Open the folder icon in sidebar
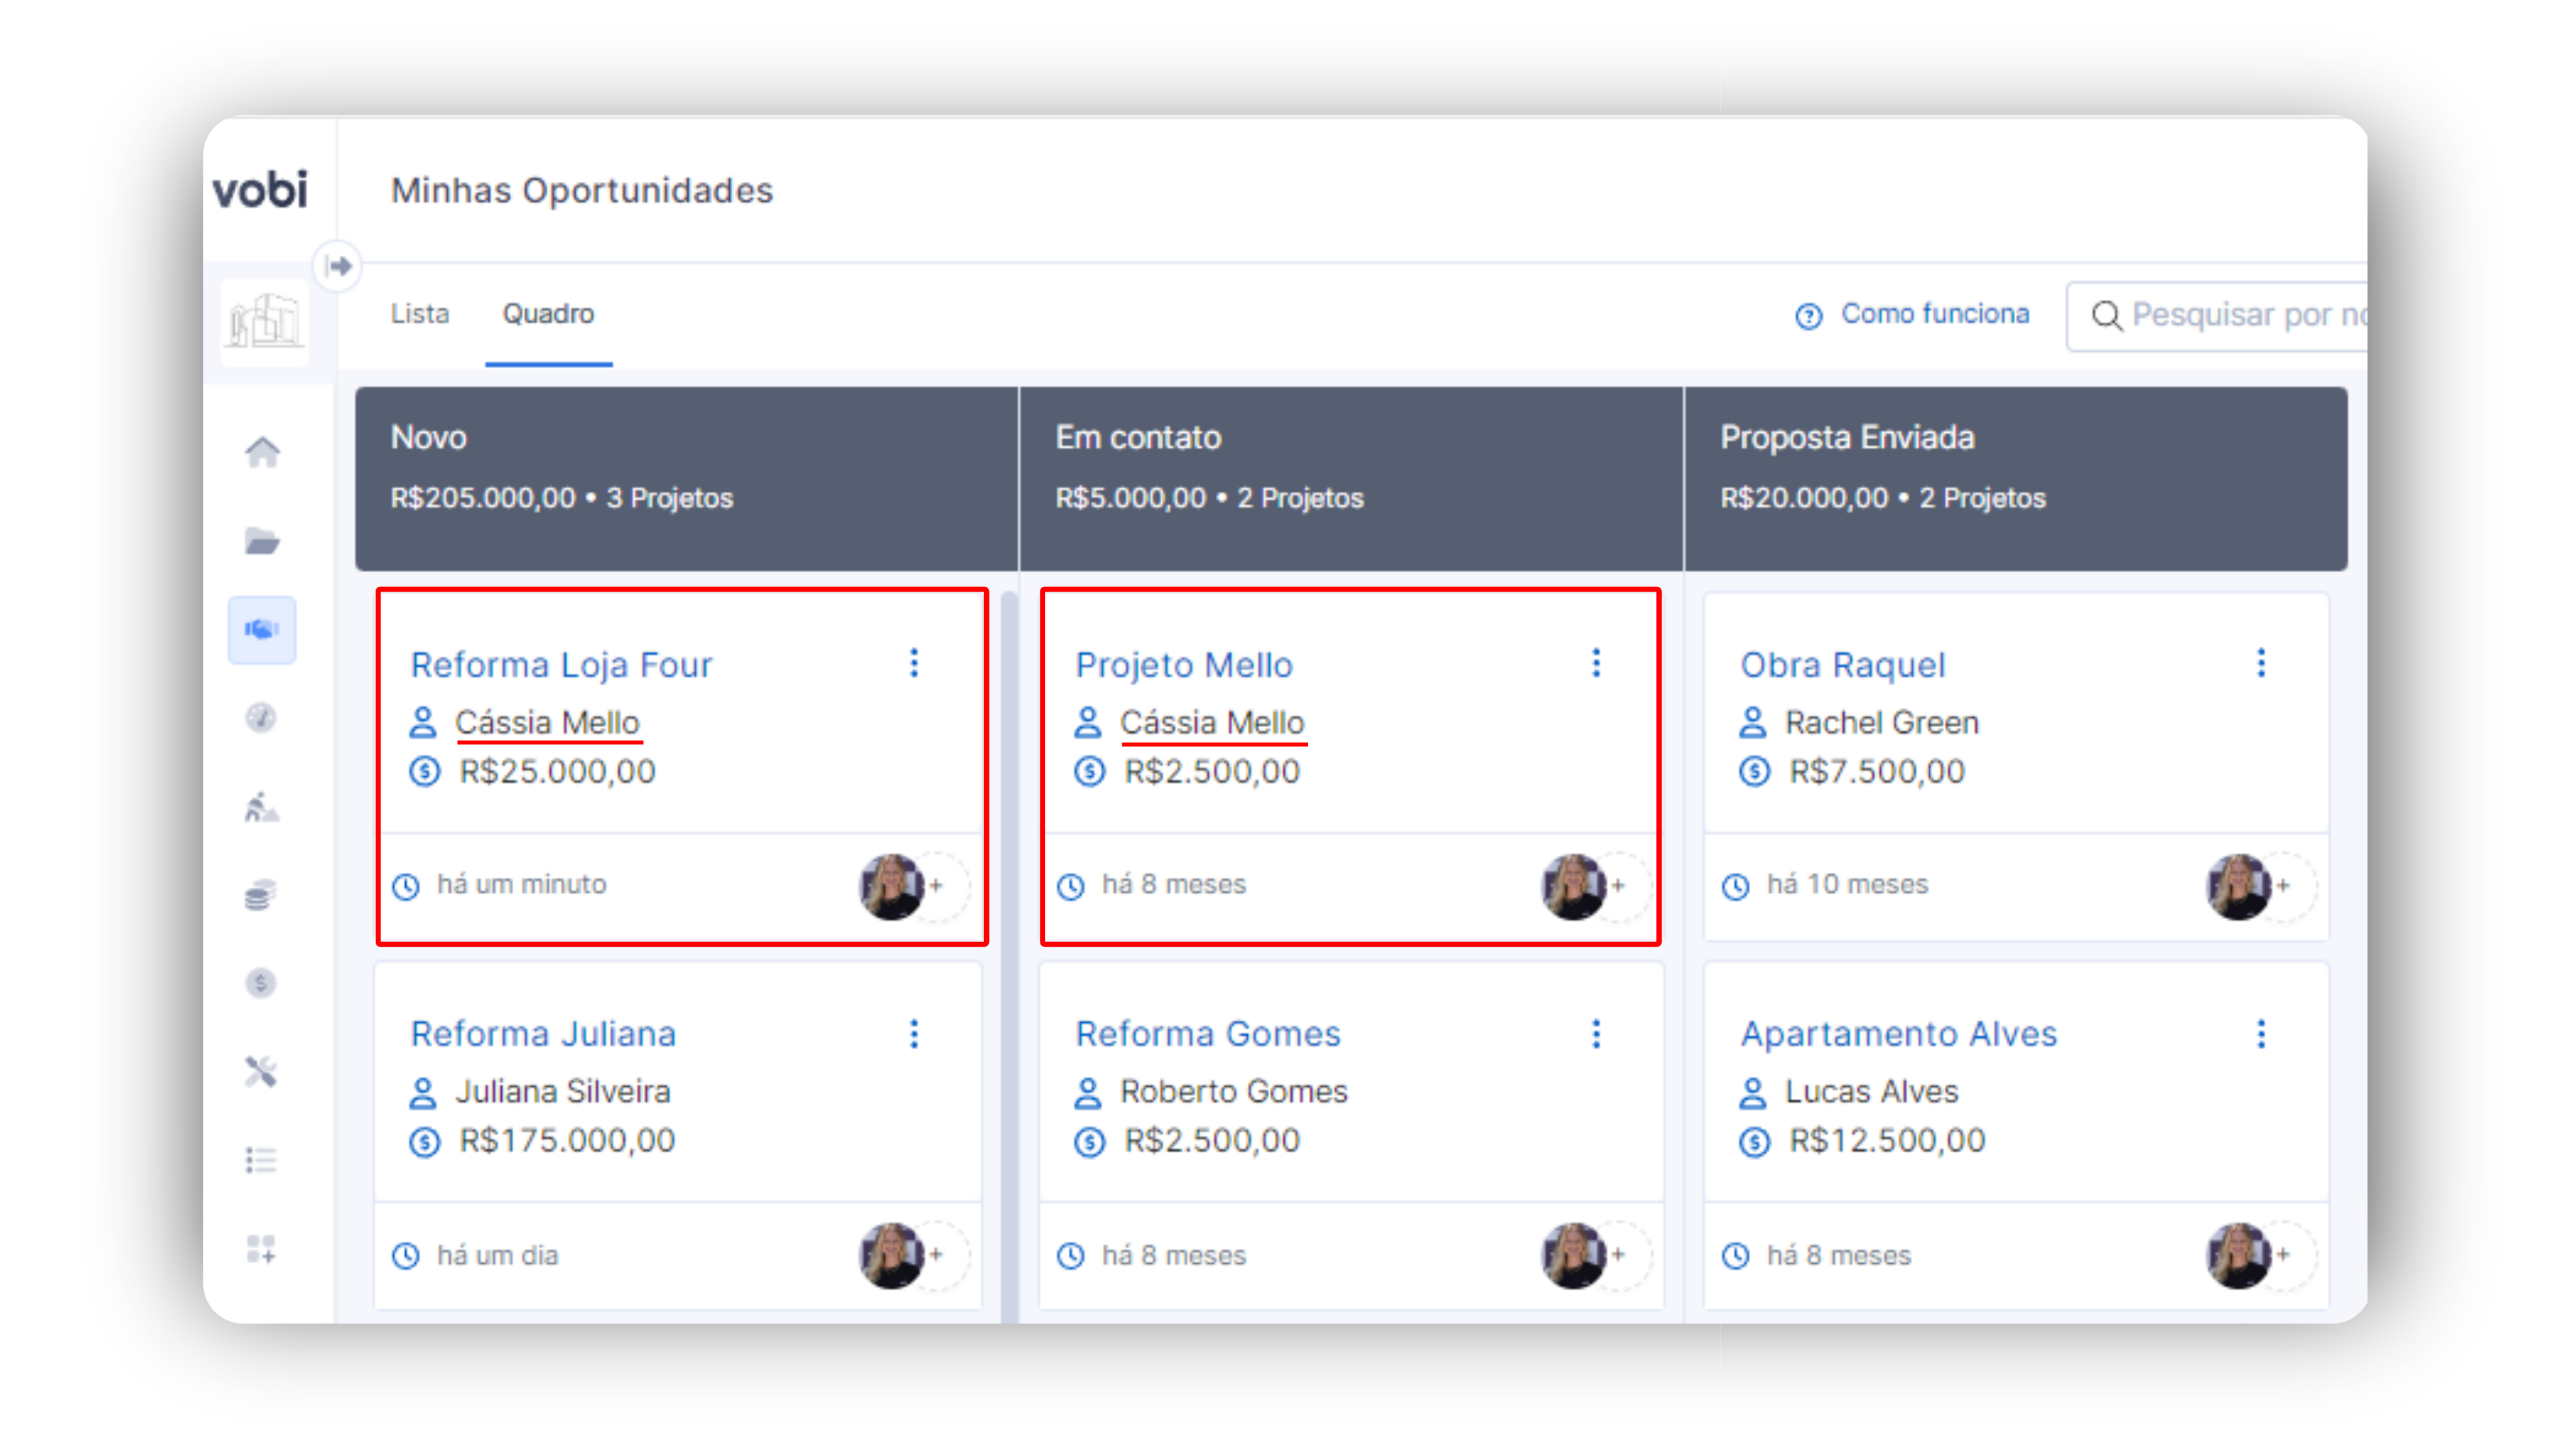Image resolution: width=2576 pixels, height=1449 pixels. pyautogui.click(x=262, y=541)
